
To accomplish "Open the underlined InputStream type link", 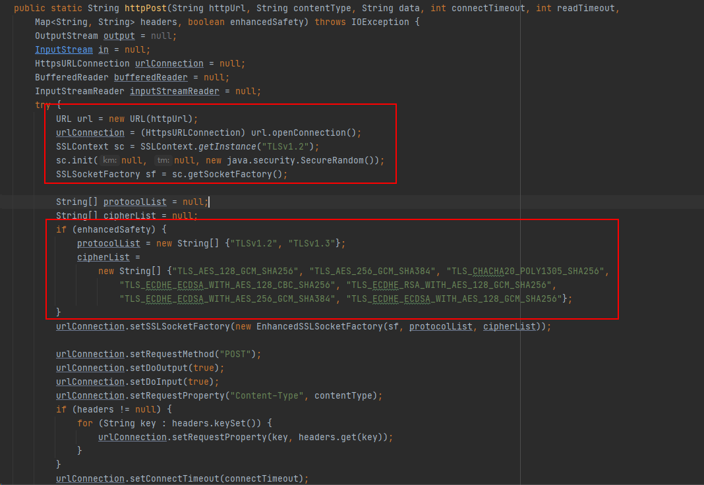I will tap(64, 50).
